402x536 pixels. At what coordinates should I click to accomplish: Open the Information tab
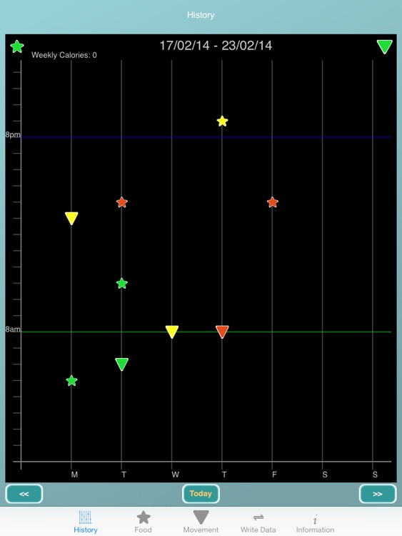pos(316,522)
